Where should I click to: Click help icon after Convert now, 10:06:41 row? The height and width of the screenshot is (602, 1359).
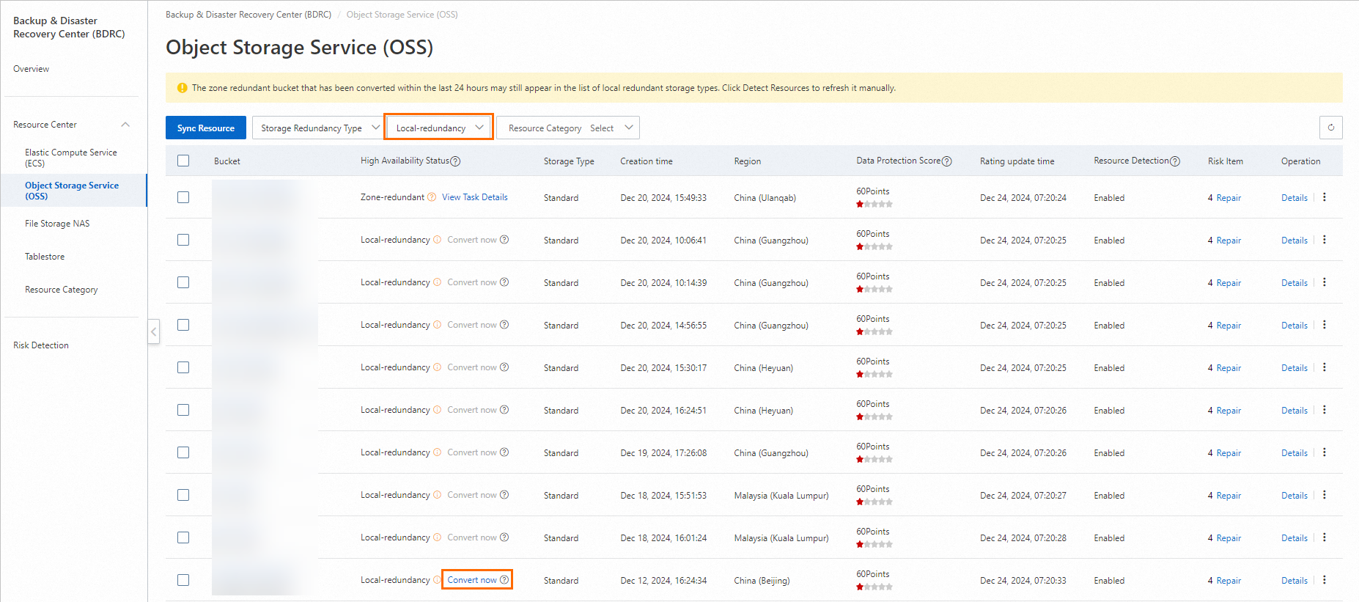(504, 240)
